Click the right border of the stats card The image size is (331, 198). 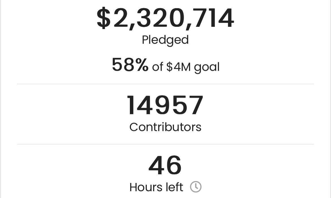click(x=330, y=99)
